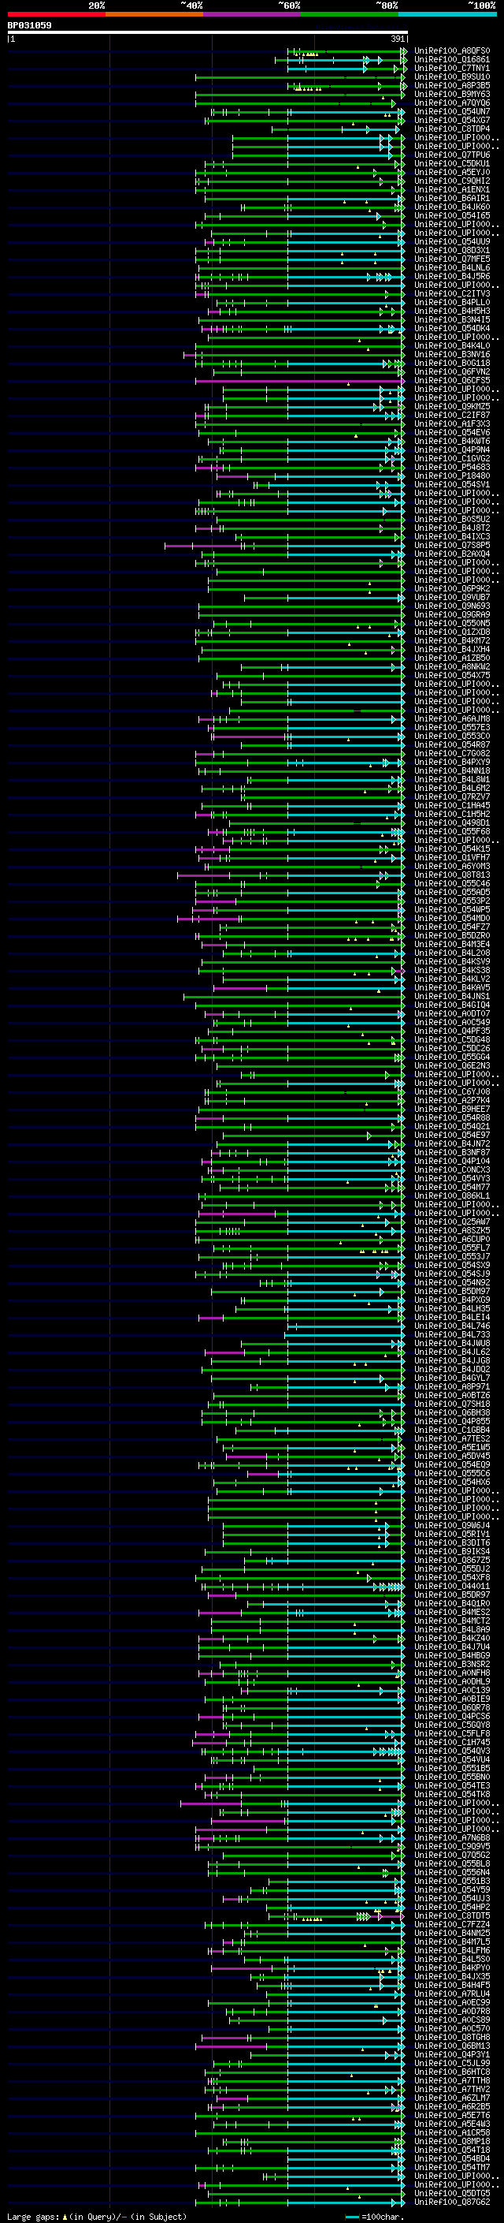
Task: Open hit UniRef100_A7RLU4
Action: [x=452, y=1994]
